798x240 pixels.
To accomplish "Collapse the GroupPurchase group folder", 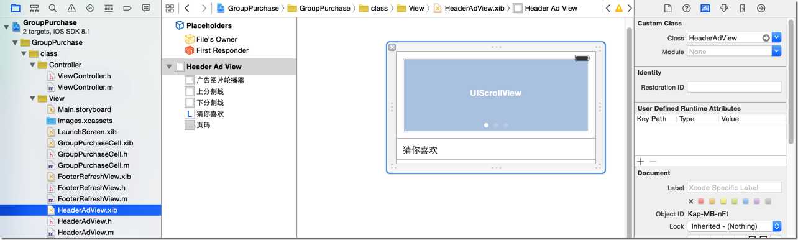I will [x=16, y=42].
